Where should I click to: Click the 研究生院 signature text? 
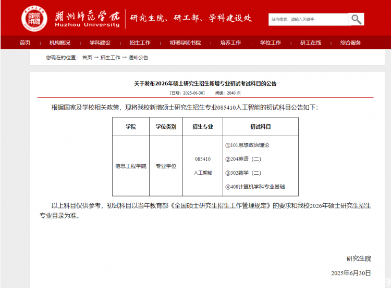coord(359,259)
